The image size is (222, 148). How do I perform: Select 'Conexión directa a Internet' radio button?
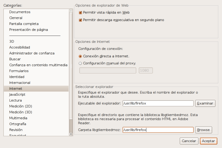point(80,56)
